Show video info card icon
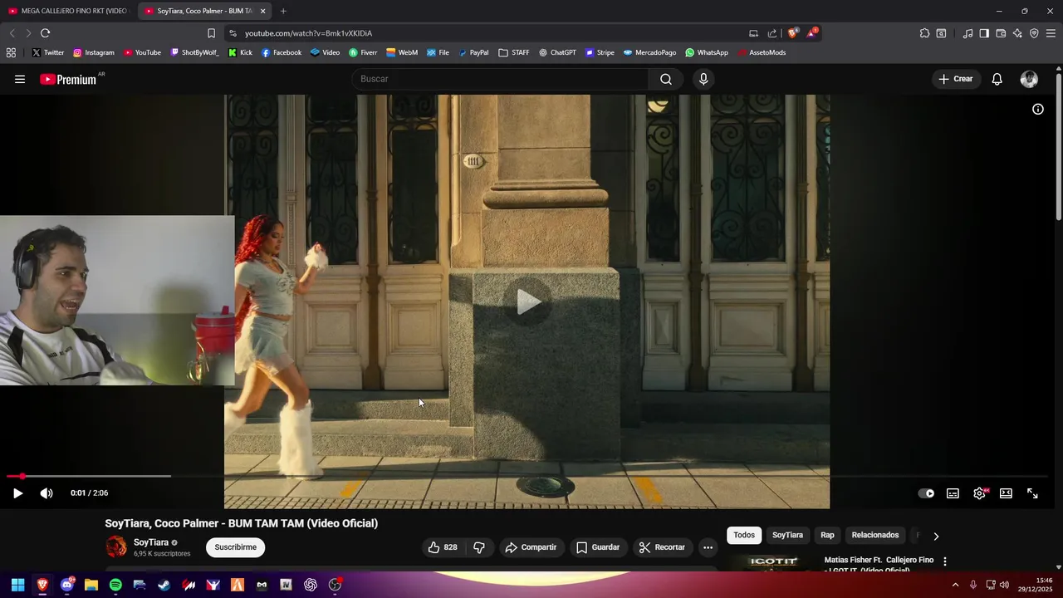Viewport: 1063px width, 598px height. coord(1037,109)
